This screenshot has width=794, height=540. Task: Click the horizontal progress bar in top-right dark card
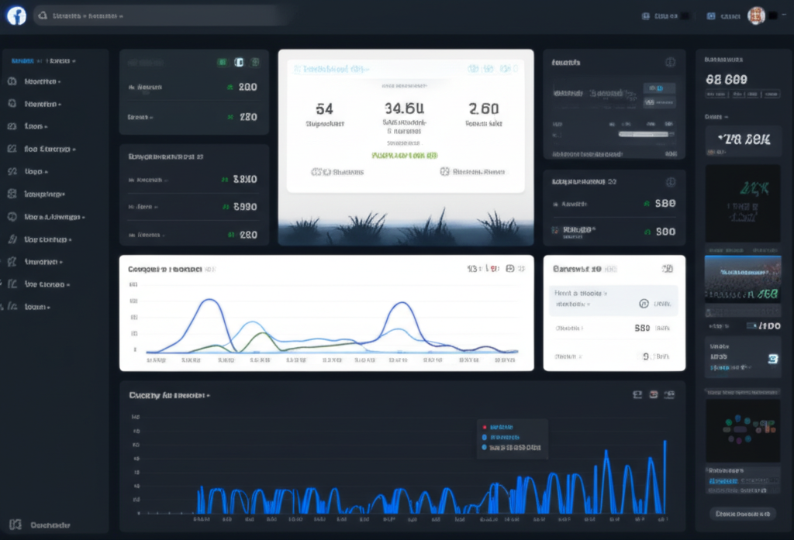coord(644,134)
